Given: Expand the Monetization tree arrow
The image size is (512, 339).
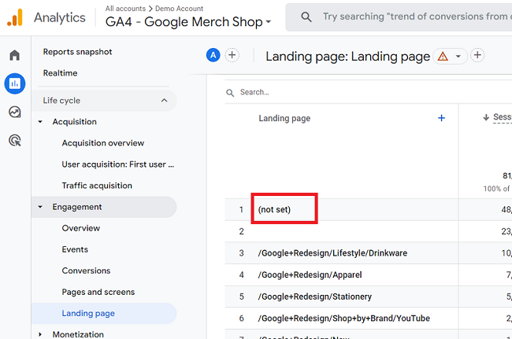Looking at the screenshot, I should [40, 334].
